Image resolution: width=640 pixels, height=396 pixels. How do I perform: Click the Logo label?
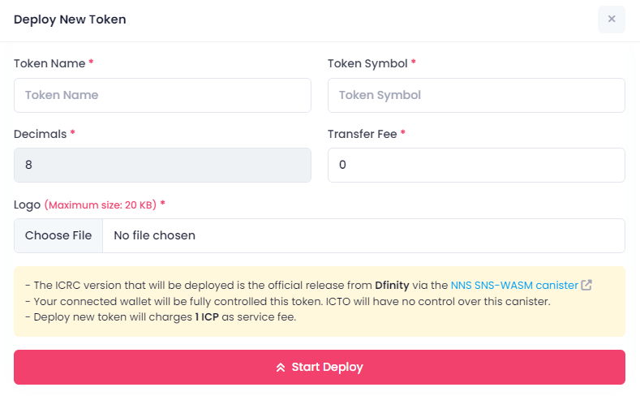[x=27, y=204]
